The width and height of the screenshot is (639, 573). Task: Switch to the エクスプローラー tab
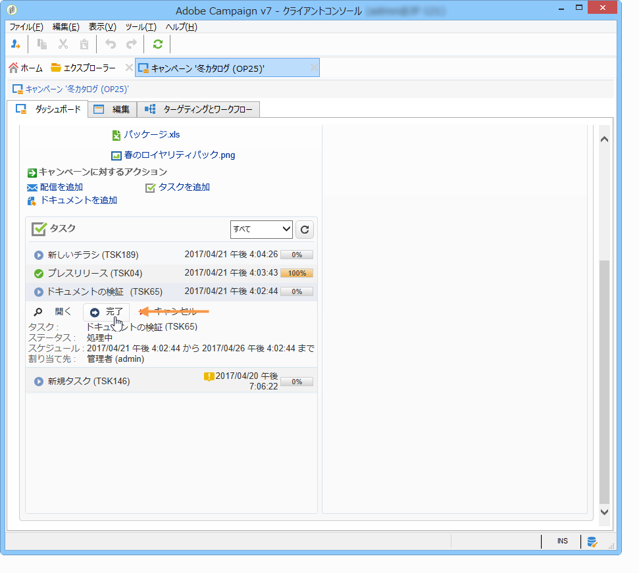[83, 68]
